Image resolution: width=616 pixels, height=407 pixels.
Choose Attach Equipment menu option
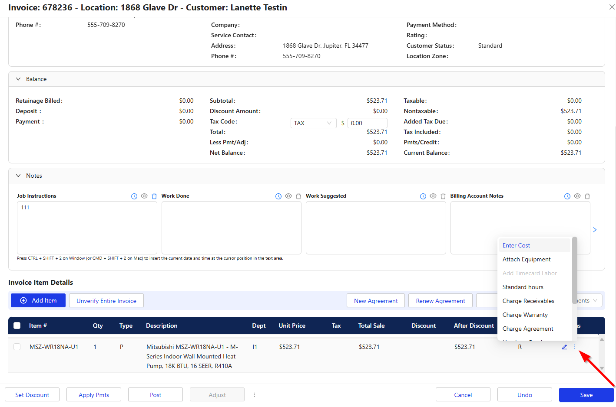click(534, 259)
